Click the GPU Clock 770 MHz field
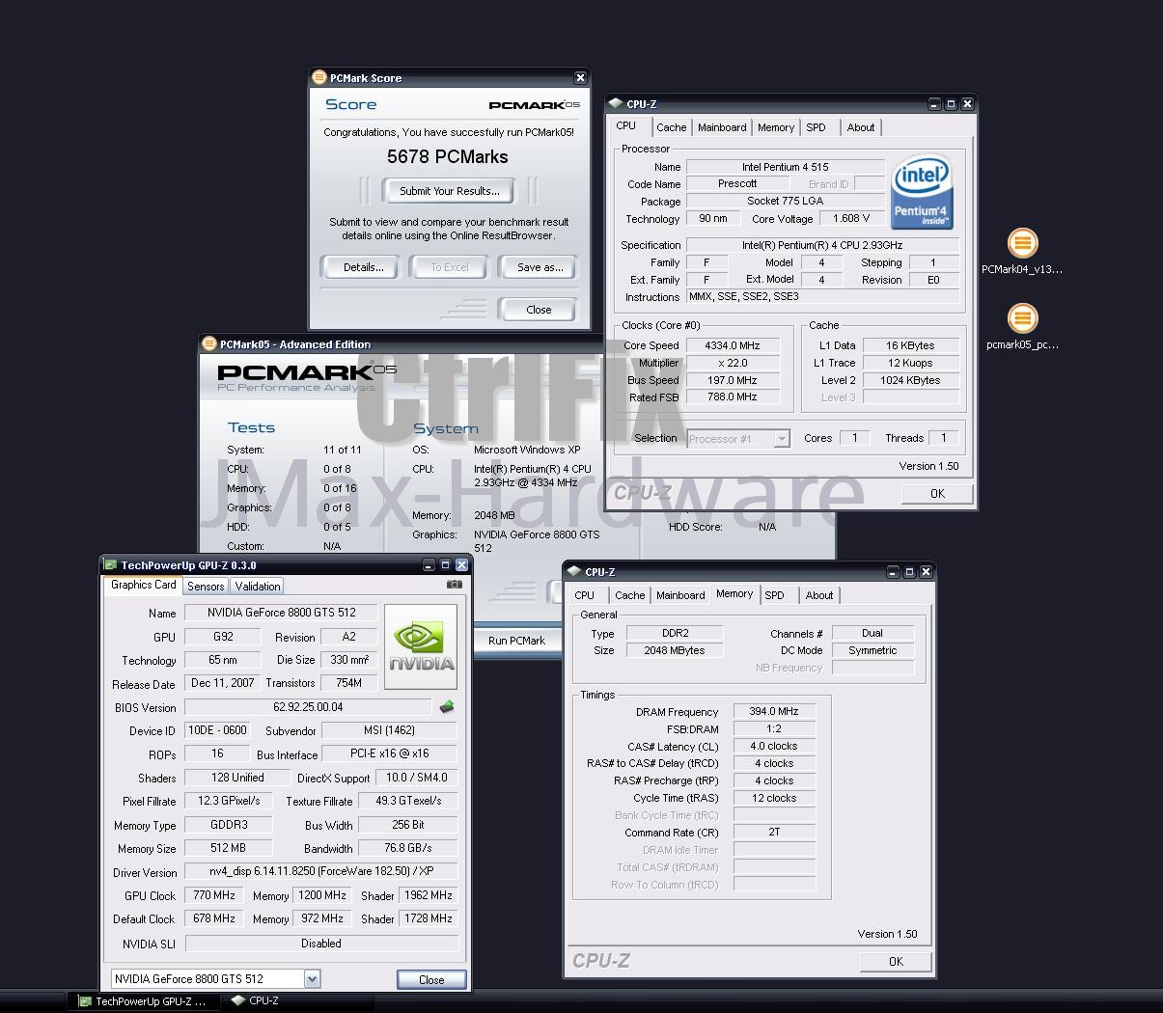1163x1013 pixels. (x=215, y=895)
